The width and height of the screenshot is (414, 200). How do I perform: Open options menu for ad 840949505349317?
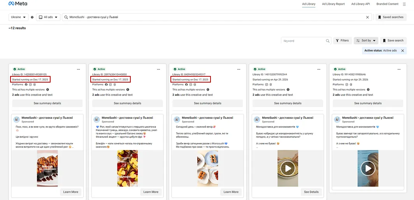coord(239,69)
